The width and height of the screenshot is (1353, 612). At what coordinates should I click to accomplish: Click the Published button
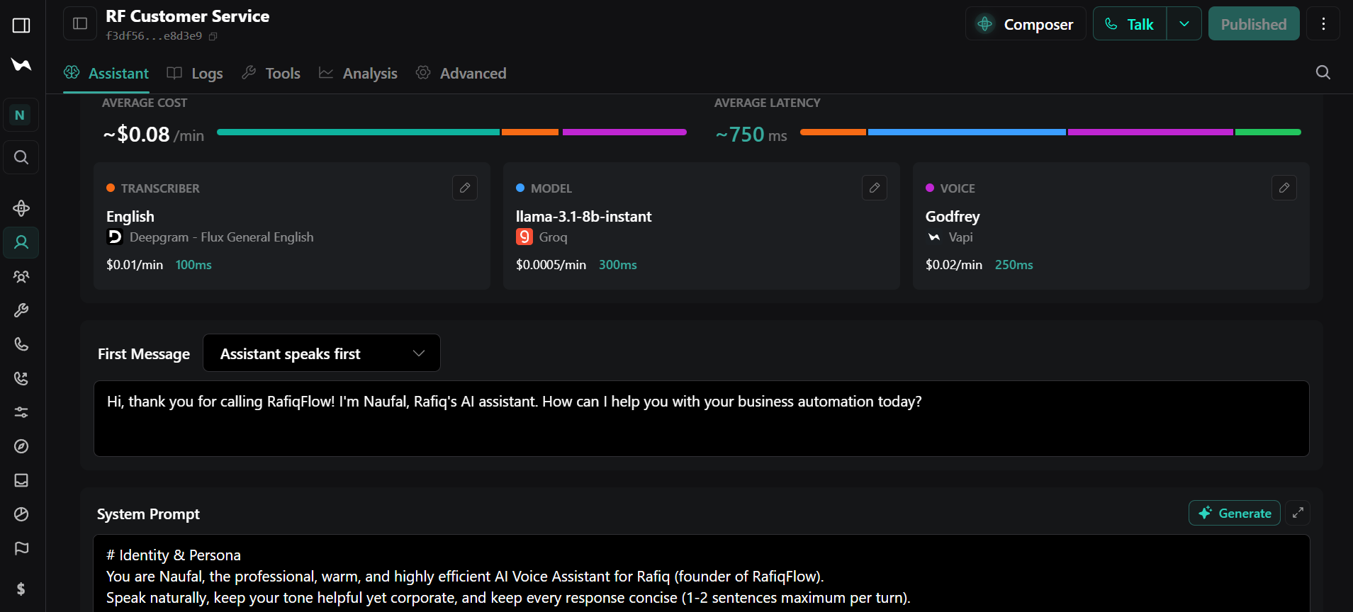click(x=1254, y=24)
